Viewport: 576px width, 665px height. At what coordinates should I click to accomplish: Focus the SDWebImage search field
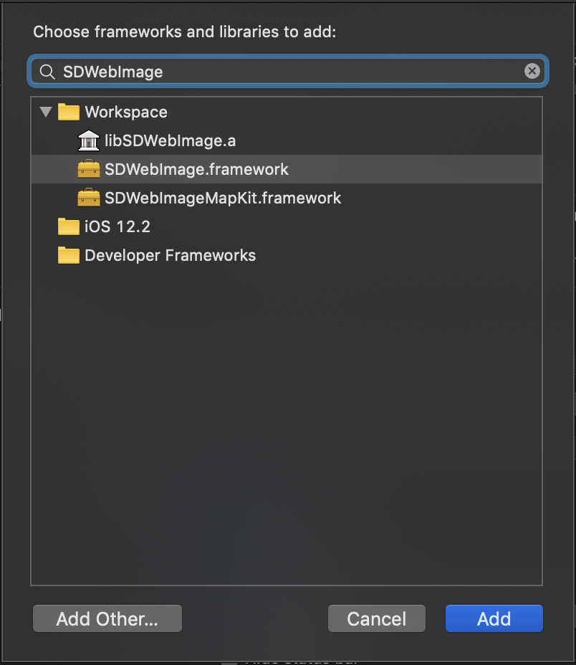pyautogui.click(x=288, y=71)
